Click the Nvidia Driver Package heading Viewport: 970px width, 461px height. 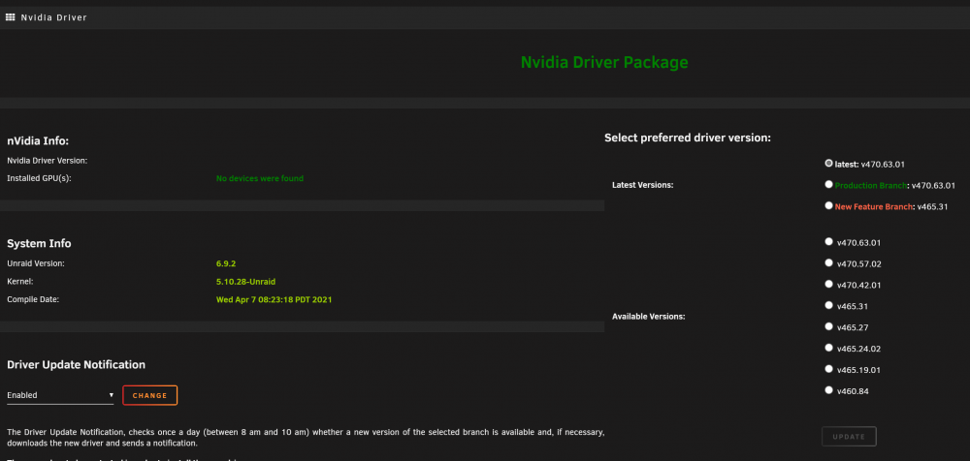click(603, 62)
